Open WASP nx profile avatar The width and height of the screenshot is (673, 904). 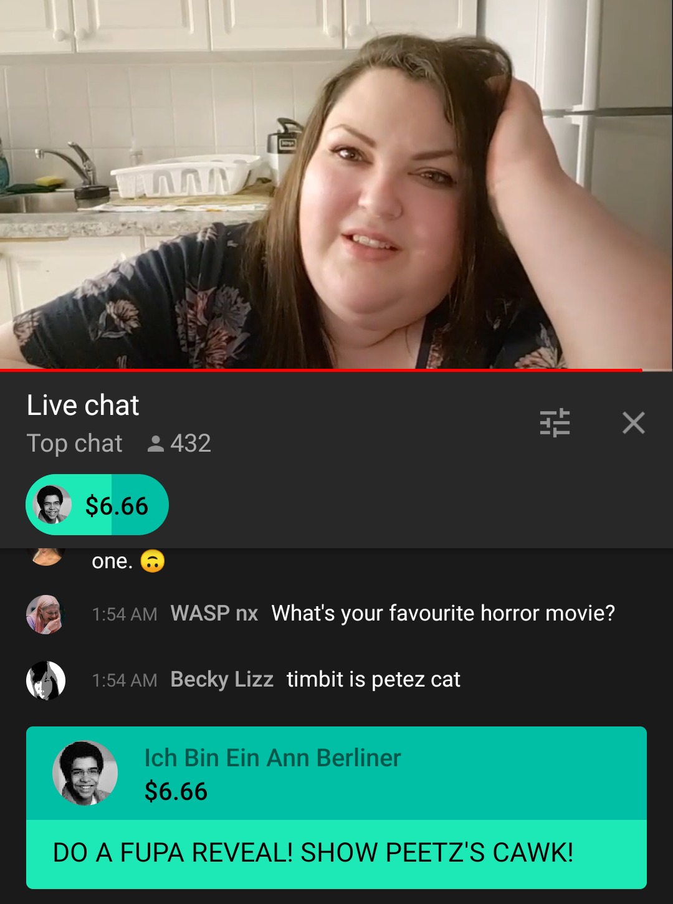[x=45, y=614]
